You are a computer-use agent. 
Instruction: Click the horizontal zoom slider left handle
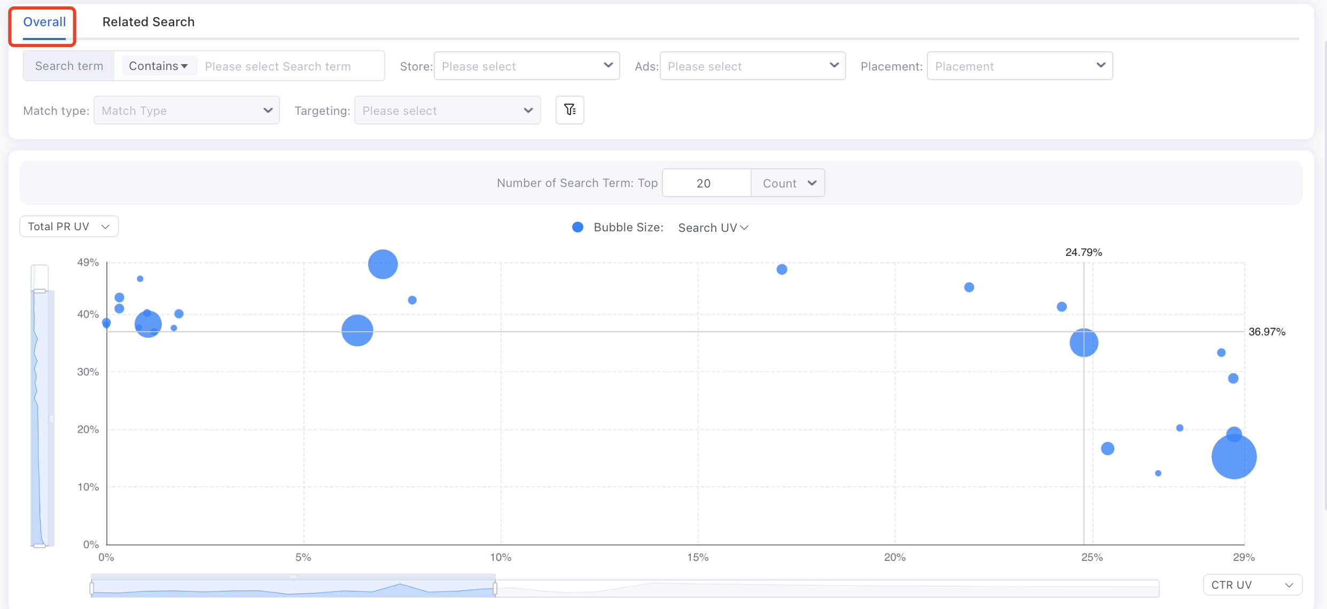[x=92, y=588]
